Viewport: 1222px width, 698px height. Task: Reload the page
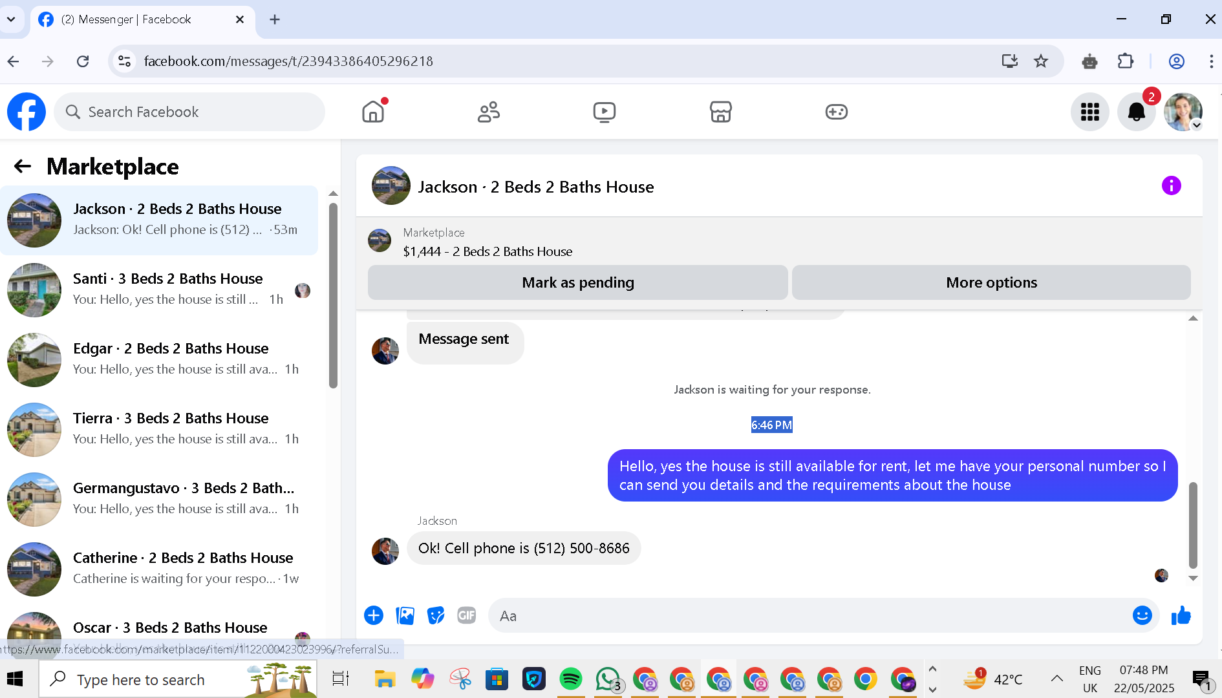click(83, 61)
